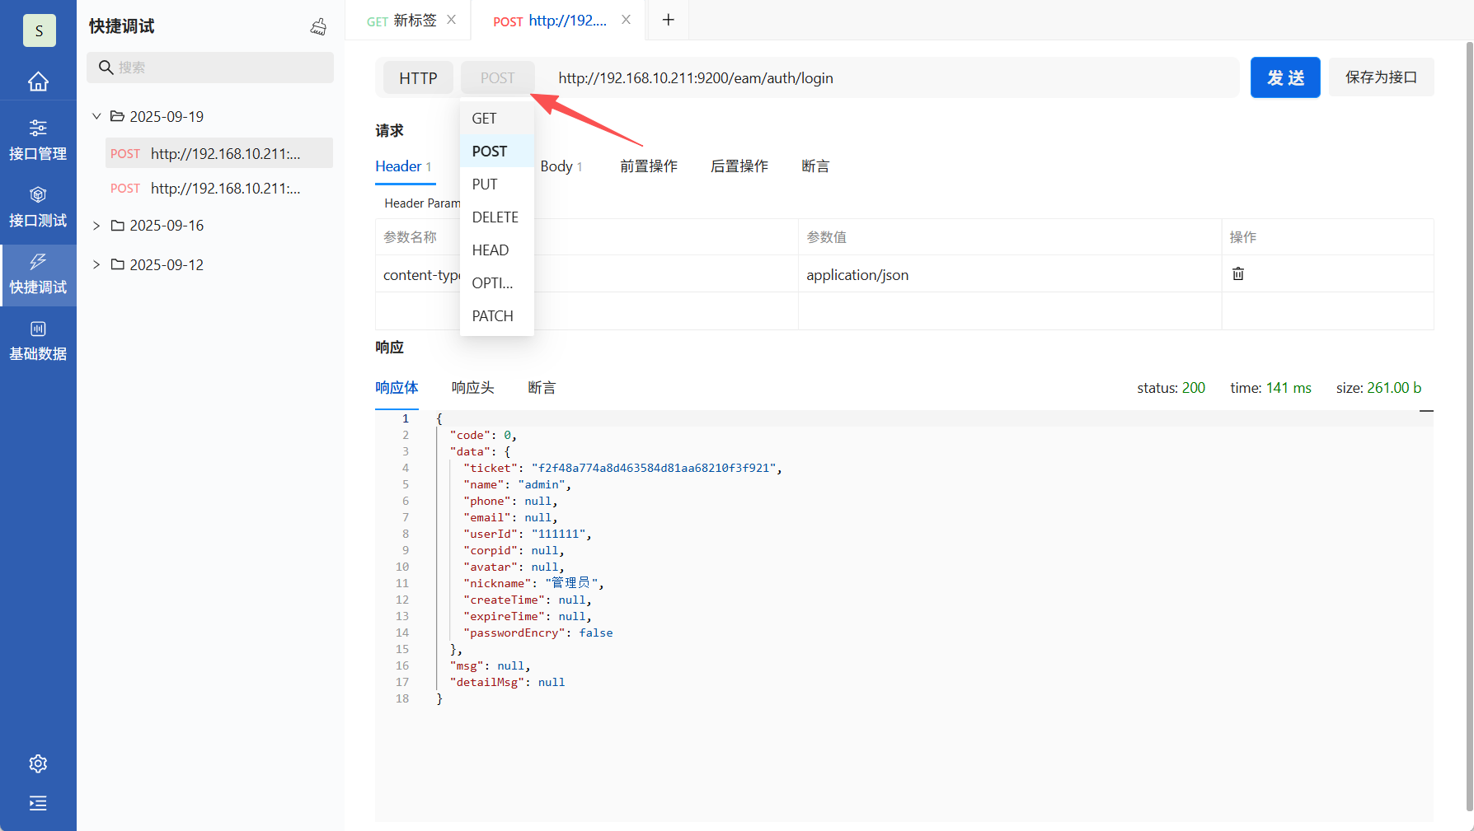Image resolution: width=1474 pixels, height=831 pixels.
Task: Expand the 2025-09-16 folder
Action: [96, 226]
